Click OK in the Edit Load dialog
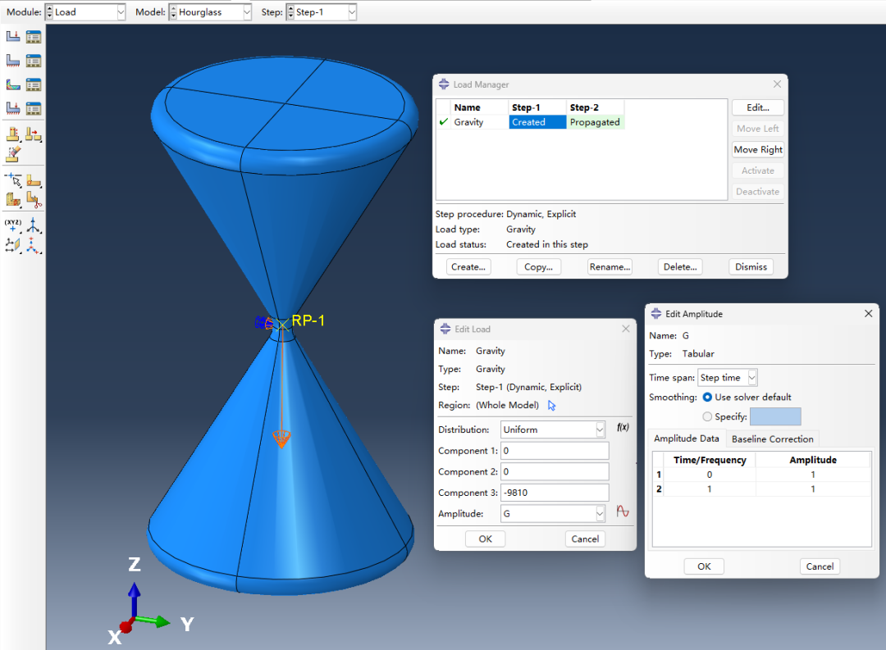 (x=486, y=539)
